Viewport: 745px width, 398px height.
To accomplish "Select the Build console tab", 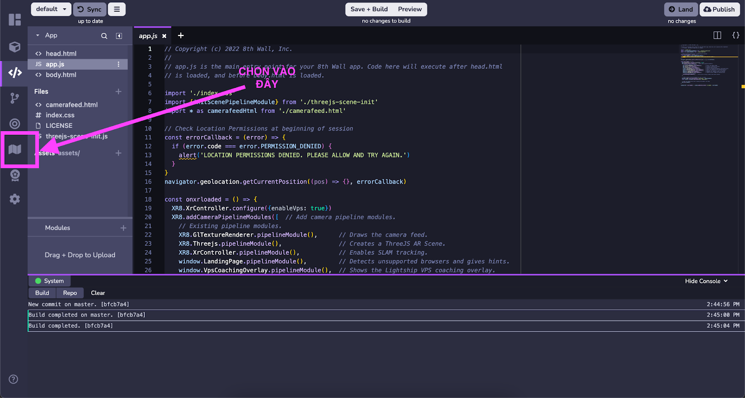I will [x=42, y=293].
